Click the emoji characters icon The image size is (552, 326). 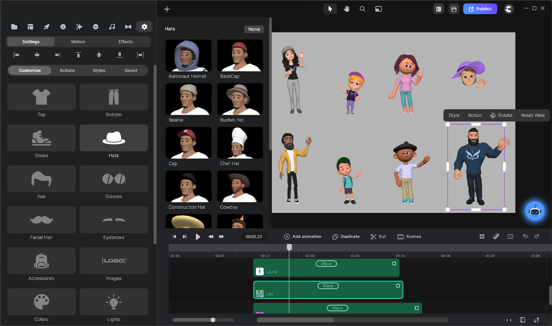(x=63, y=27)
